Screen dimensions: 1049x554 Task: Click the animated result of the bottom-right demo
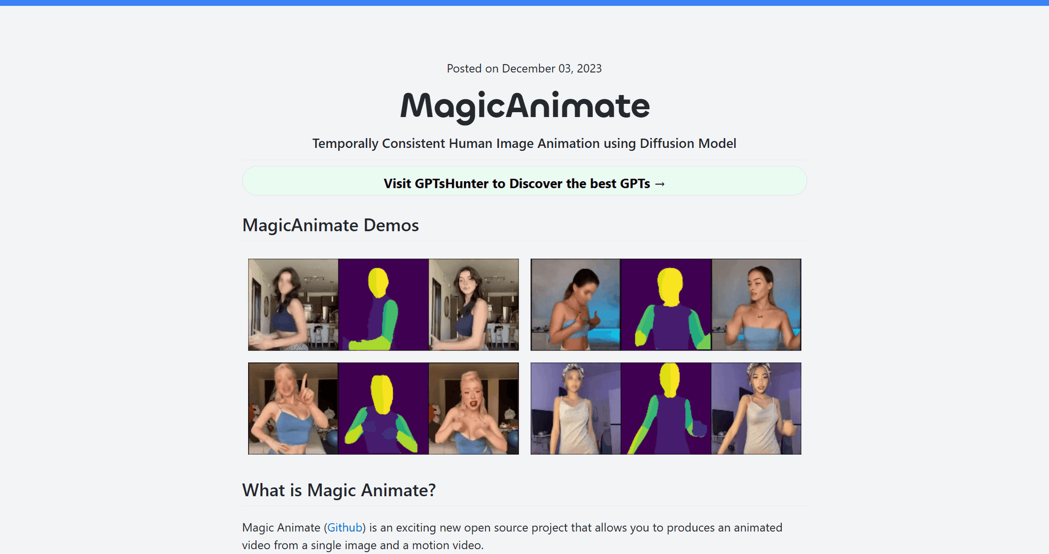pyautogui.click(x=756, y=408)
